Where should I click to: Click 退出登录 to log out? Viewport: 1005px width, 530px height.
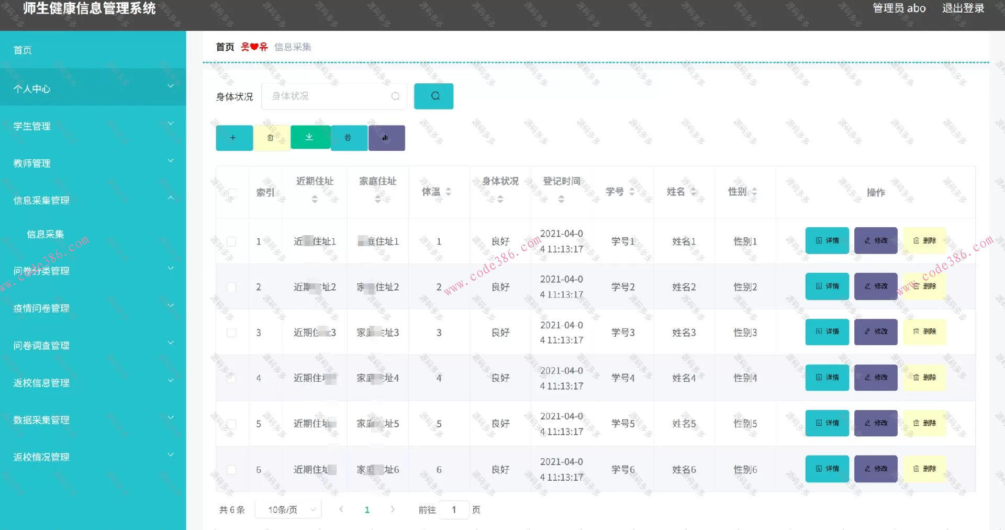click(964, 8)
